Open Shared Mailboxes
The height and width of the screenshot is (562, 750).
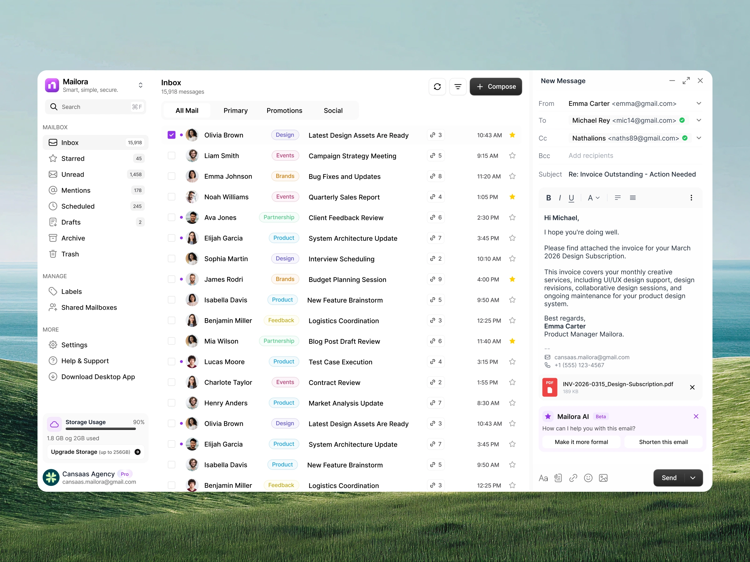[95, 308]
